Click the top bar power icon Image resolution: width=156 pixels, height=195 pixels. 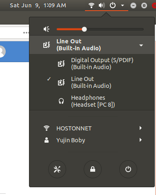(113, 5)
